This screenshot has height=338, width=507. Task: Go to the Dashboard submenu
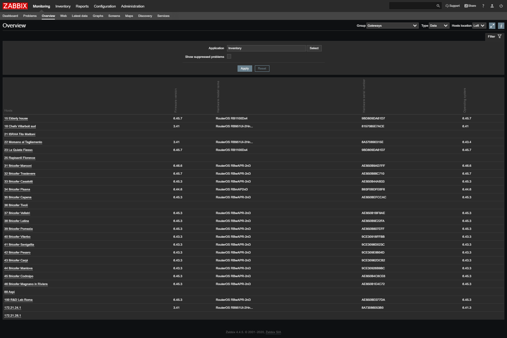coord(10,16)
